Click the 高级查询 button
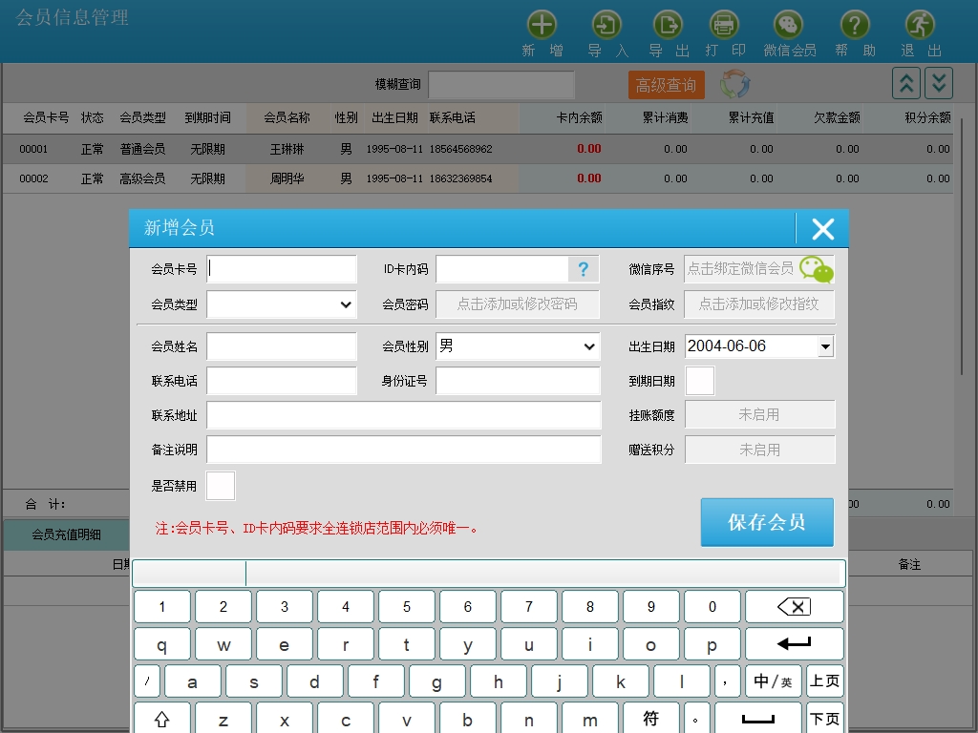 pos(666,85)
